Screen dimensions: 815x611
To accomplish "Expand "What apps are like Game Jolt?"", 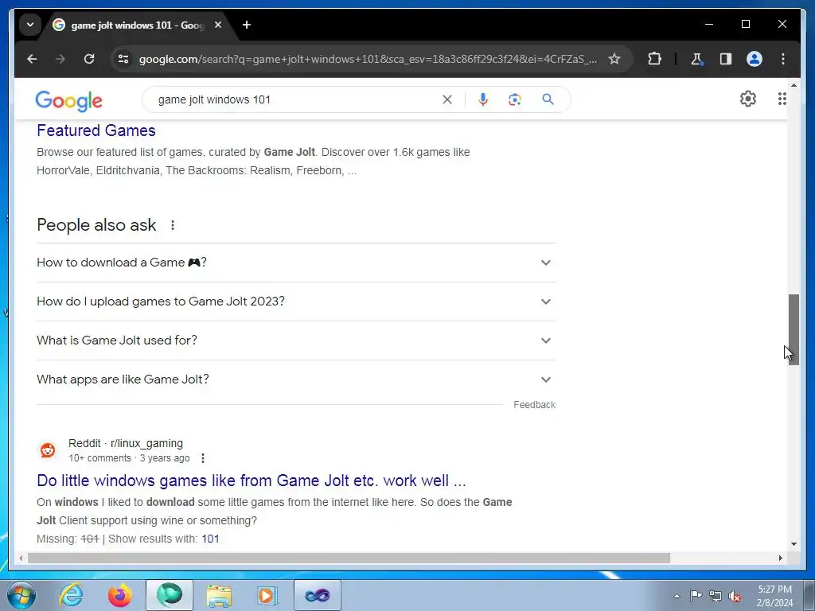I will pyautogui.click(x=296, y=379).
